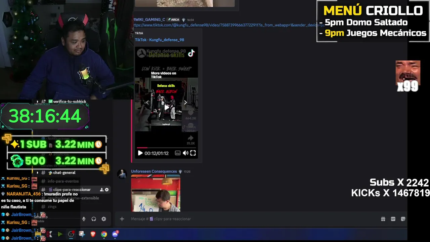Viewport: 430px width, 242px height.
Task: Open Discord user settings gear
Action: click(x=104, y=219)
